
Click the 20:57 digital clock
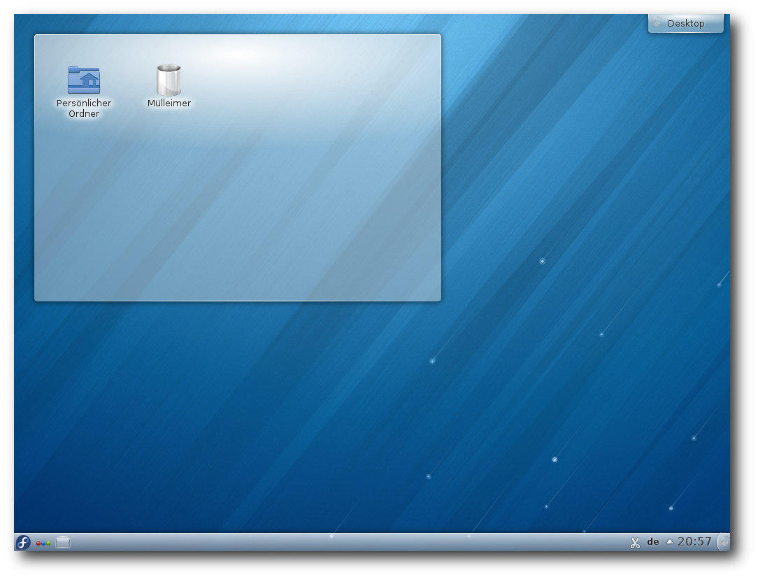(x=694, y=541)
